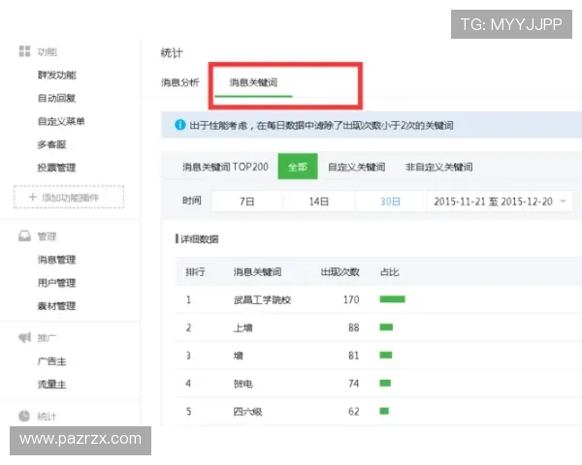Image resolution: width=582 pixels, height=465 pixels.
Task: Open 自定义菜单 in the sidebar
Action: point(61,121)
